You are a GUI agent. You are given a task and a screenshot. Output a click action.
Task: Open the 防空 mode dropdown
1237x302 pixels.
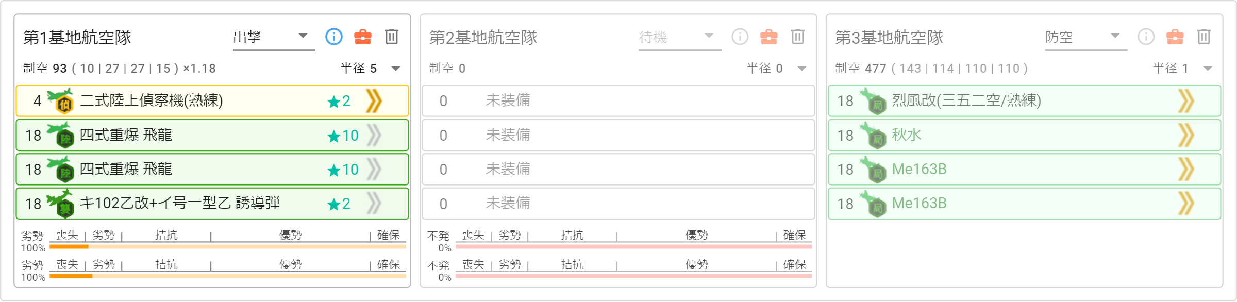click(x=1086, y=38)
